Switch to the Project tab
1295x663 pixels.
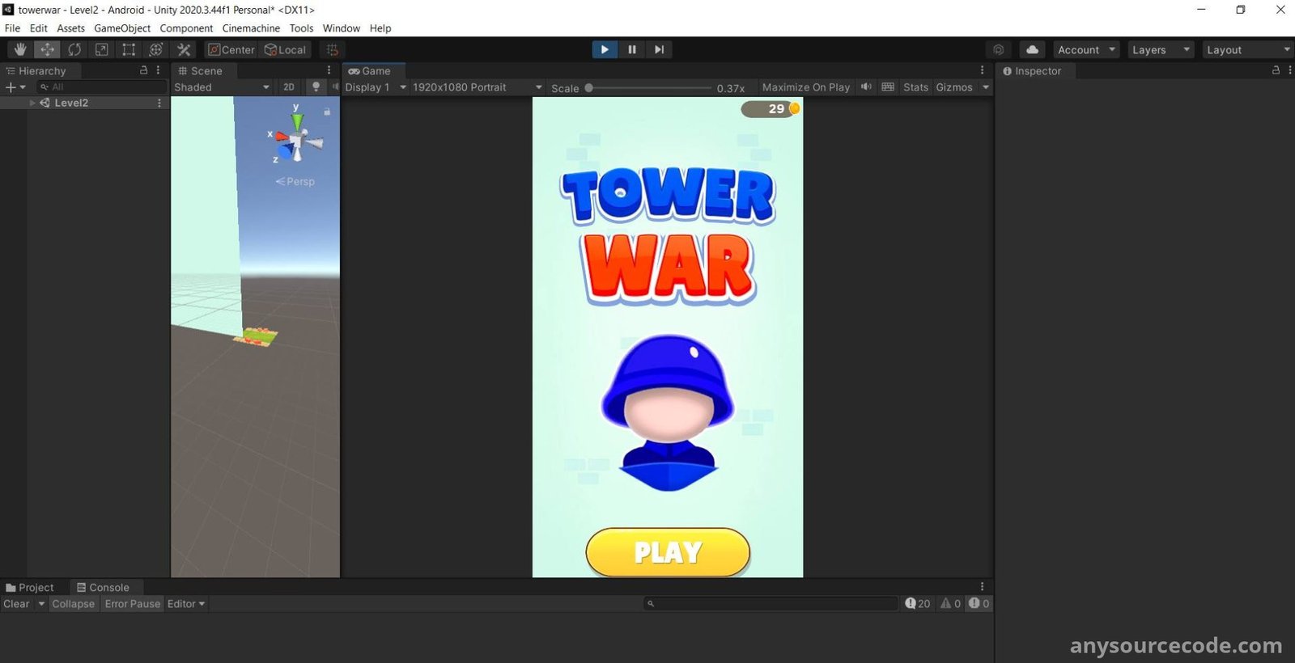(x=30, y=588)
